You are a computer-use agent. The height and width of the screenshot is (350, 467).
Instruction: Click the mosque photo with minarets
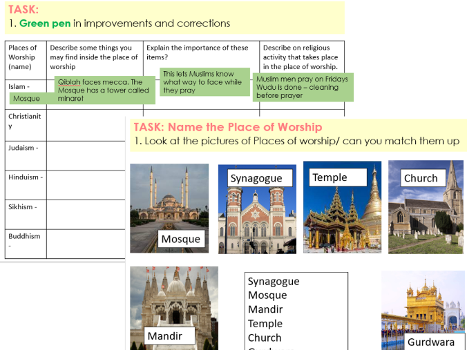click(x=169, y=208)
